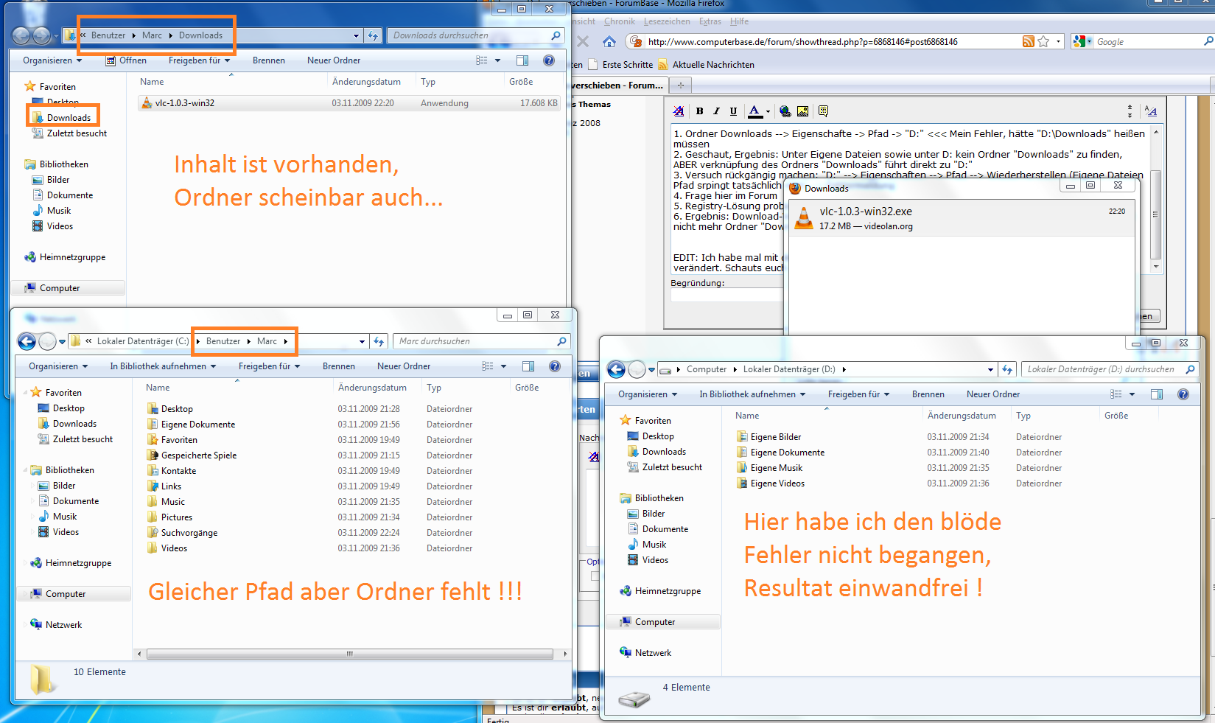Click the Firefox home button
The width and height of the screenshot is (1215, 723).
coord(609,41)
